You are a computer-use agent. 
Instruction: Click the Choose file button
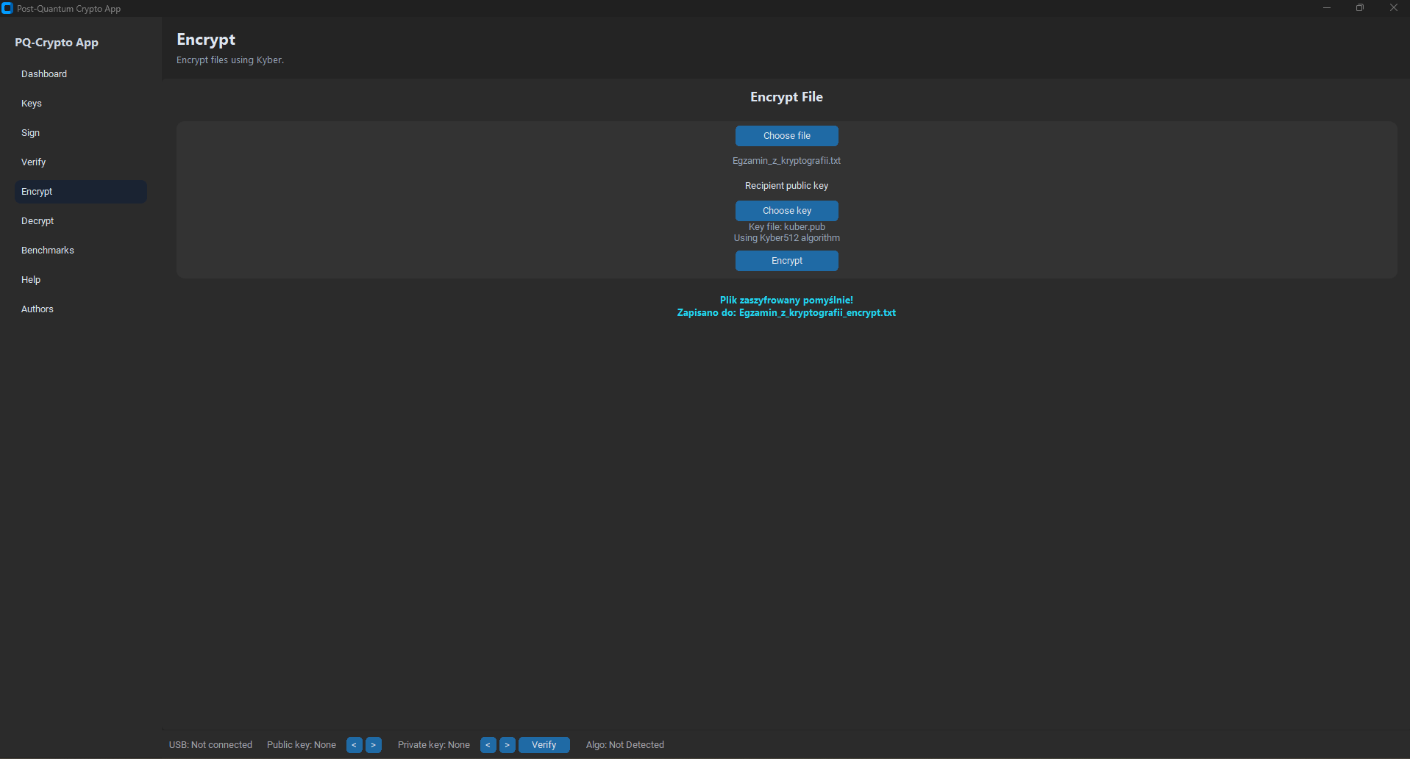[786, 135]
